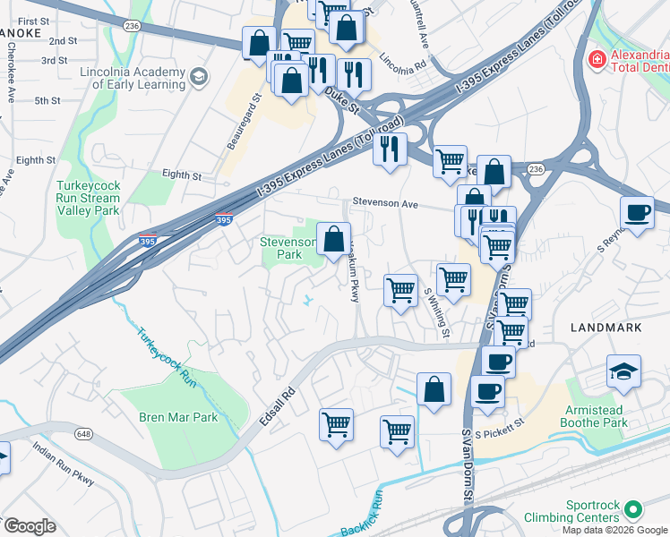The height and width of the screenshot is (537, 670).
Task: Click the Armistead Boothe Park label
Action: pos(594,417)
